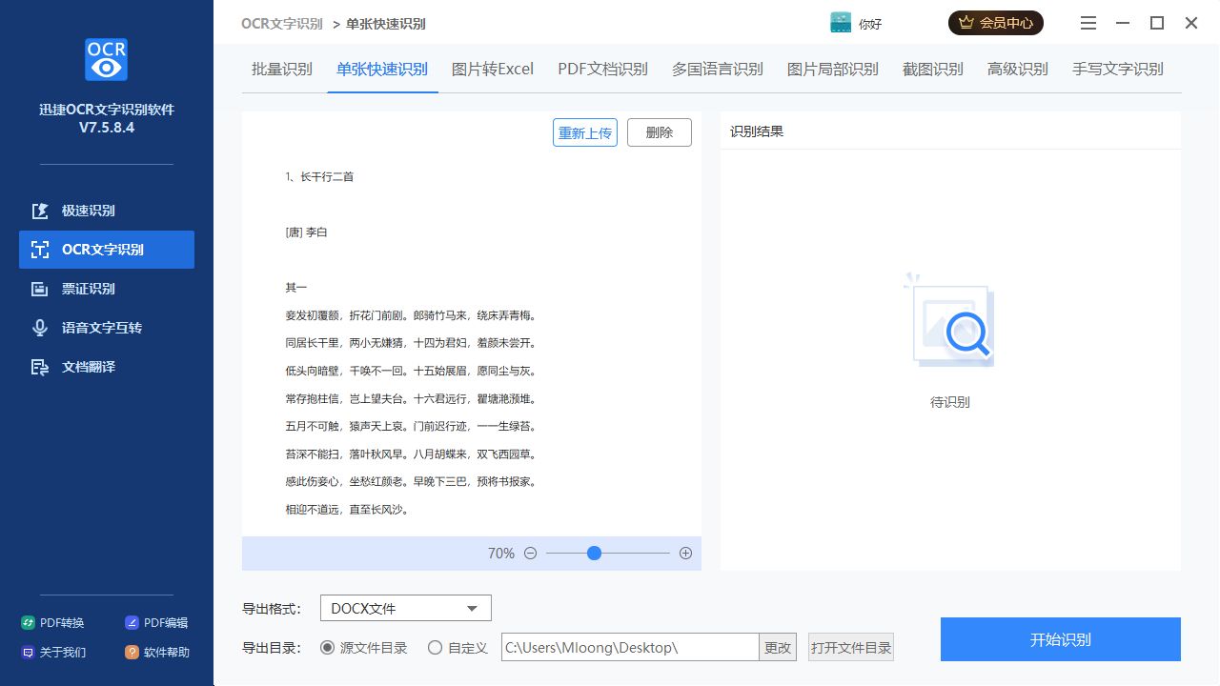Click the PDF编辑 icon link

157,623
